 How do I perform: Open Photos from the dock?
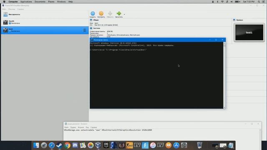[x=91, y=145]
